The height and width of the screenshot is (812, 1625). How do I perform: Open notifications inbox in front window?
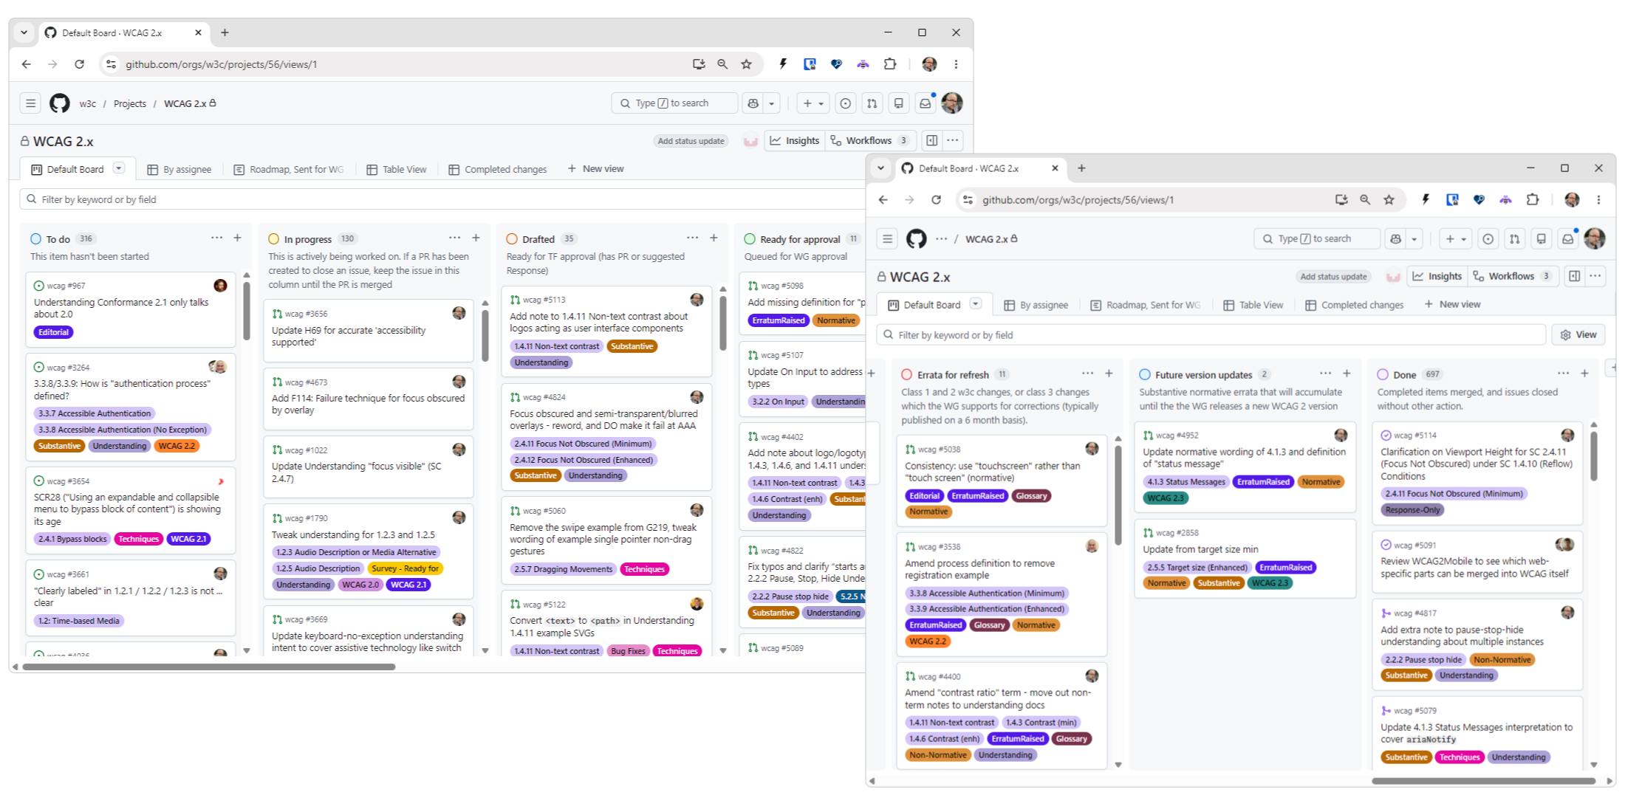coord(1567,239)
